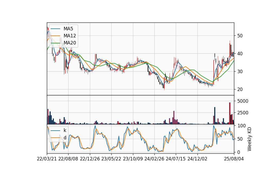Image resolution: width=260 pixels, height=187 pixels.
Task: Click the MA20 legend label
Action: (70, 43)
